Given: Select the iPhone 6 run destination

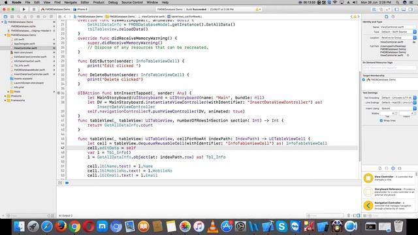Looking at the screenshot, I should click(80, 9).
